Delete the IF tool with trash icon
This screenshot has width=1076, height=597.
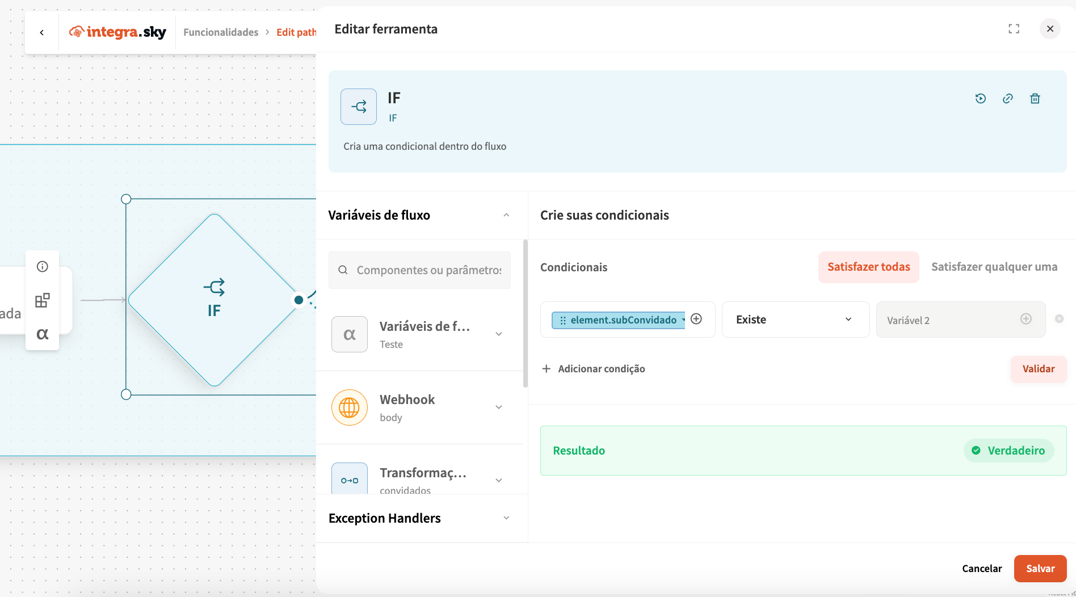1035,99
